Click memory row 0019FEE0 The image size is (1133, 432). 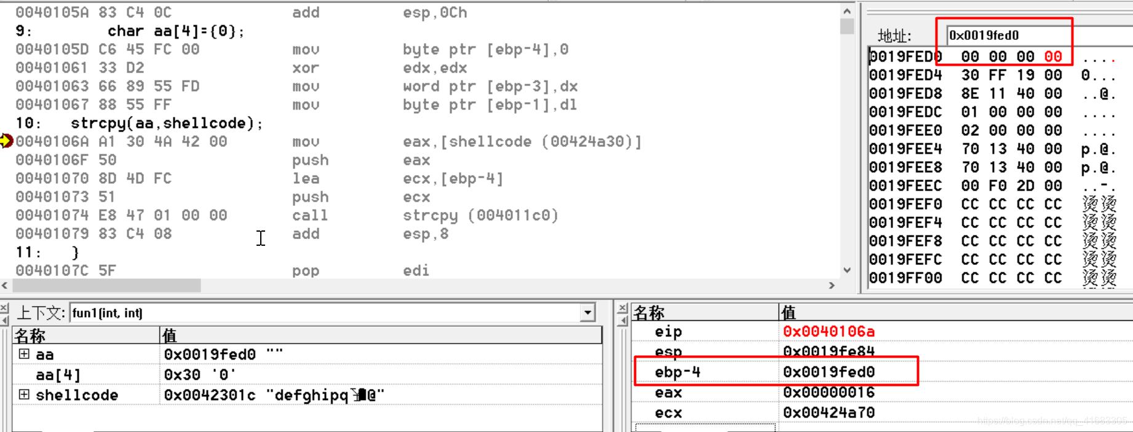pos(992,130)
